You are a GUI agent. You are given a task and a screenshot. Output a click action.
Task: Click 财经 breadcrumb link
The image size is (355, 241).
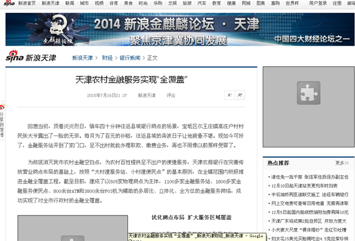107,58
